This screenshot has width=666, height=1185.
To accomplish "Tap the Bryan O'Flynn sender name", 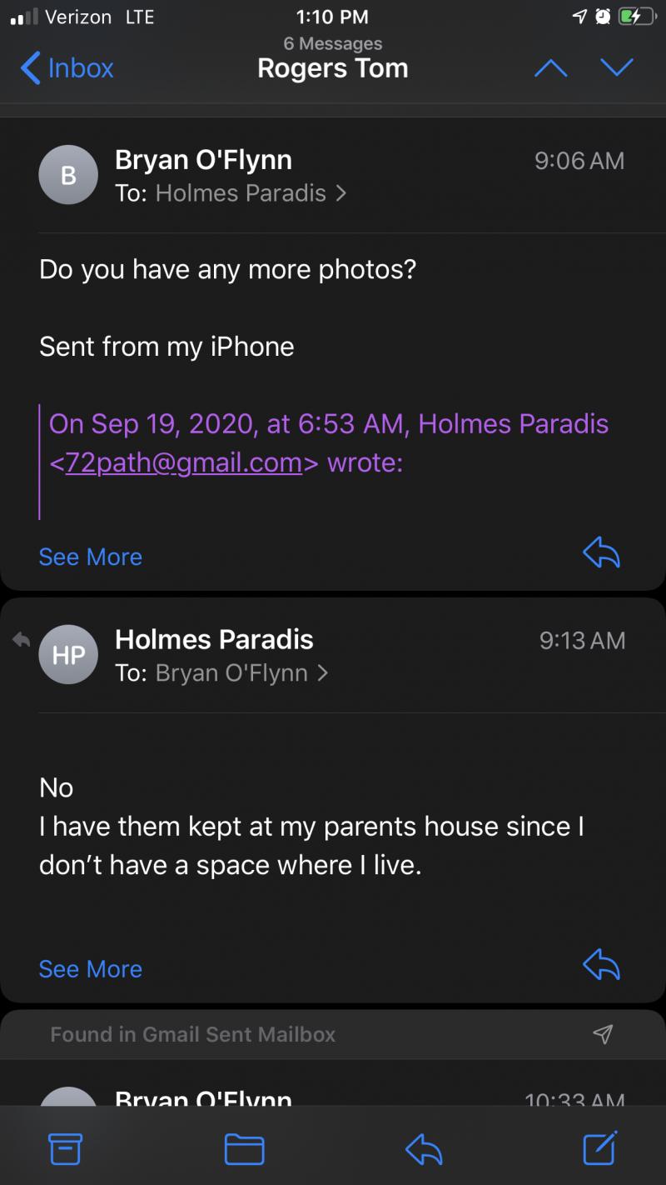I will (203, 159).
